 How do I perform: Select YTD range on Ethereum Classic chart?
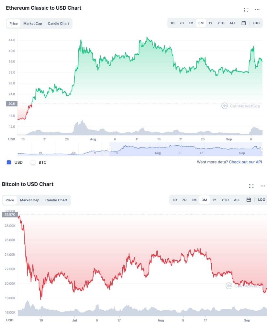click(x=221, y=23)
